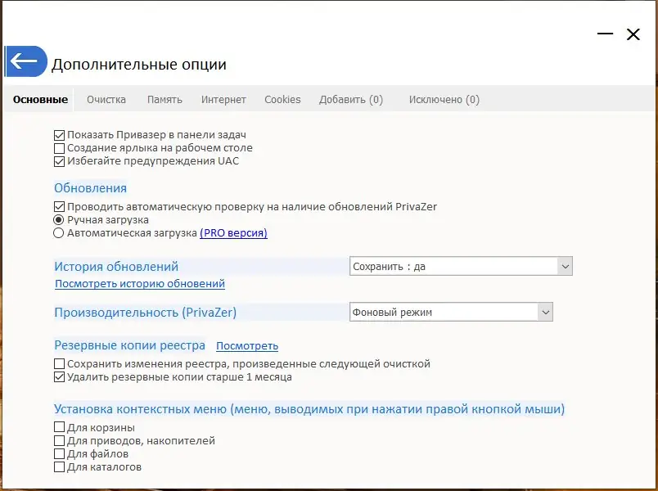Click the '(PRO версия)' link
This screenshot has height=491, width=658.
(x=233, y=233)
